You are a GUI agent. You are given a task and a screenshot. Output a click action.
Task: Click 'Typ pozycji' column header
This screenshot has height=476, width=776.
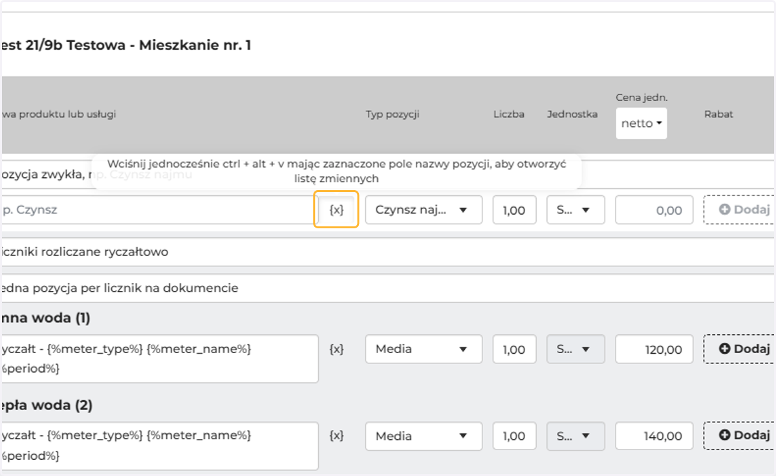(x=393, y=114)
